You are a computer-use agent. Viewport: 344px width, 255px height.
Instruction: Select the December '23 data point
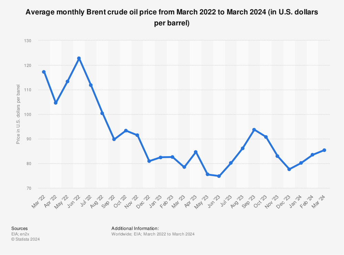[x=289, y=169]
